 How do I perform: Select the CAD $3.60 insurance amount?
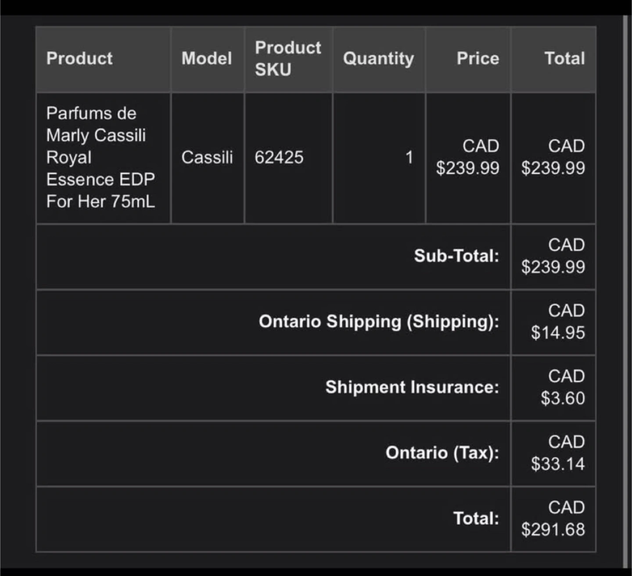point(563,387)
